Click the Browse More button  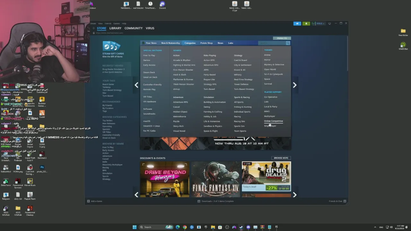[281, 158]
